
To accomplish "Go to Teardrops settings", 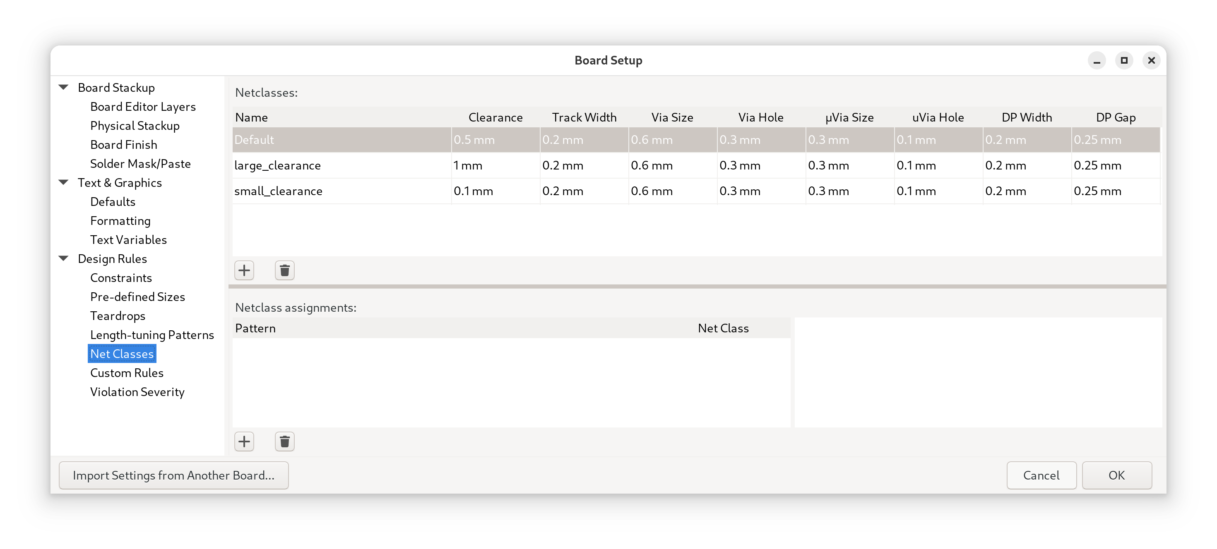I will [x=118, y=315].
